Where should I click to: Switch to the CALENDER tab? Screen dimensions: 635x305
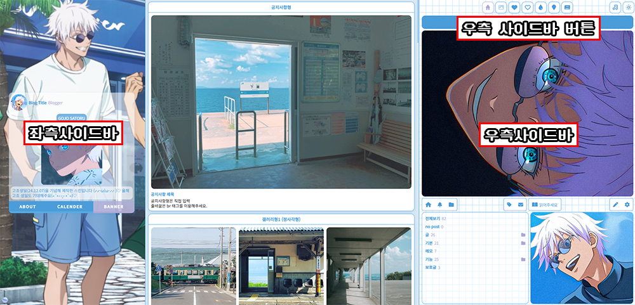[x=70, y=207]
